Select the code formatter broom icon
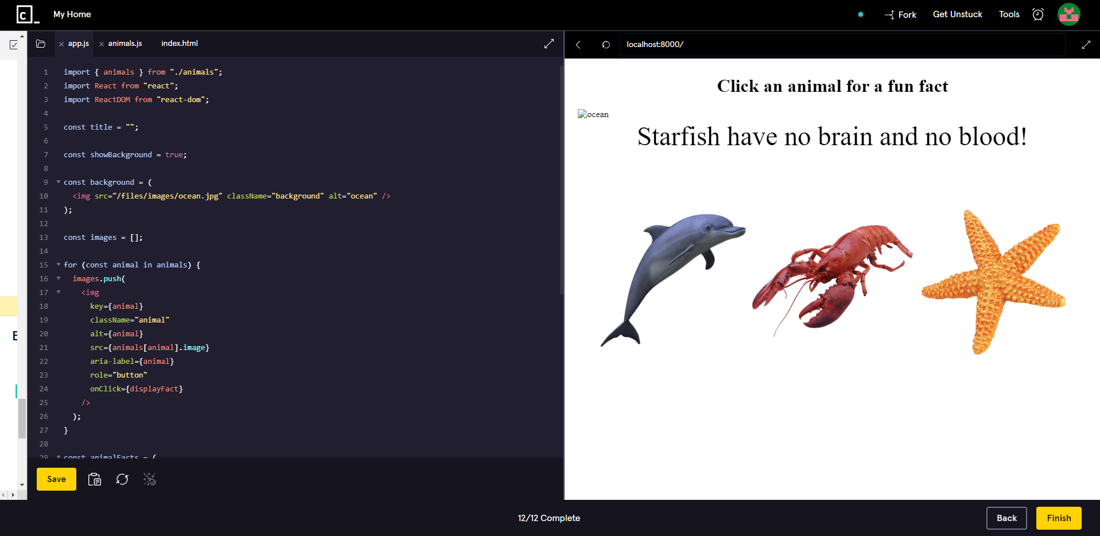 (149, 479)
